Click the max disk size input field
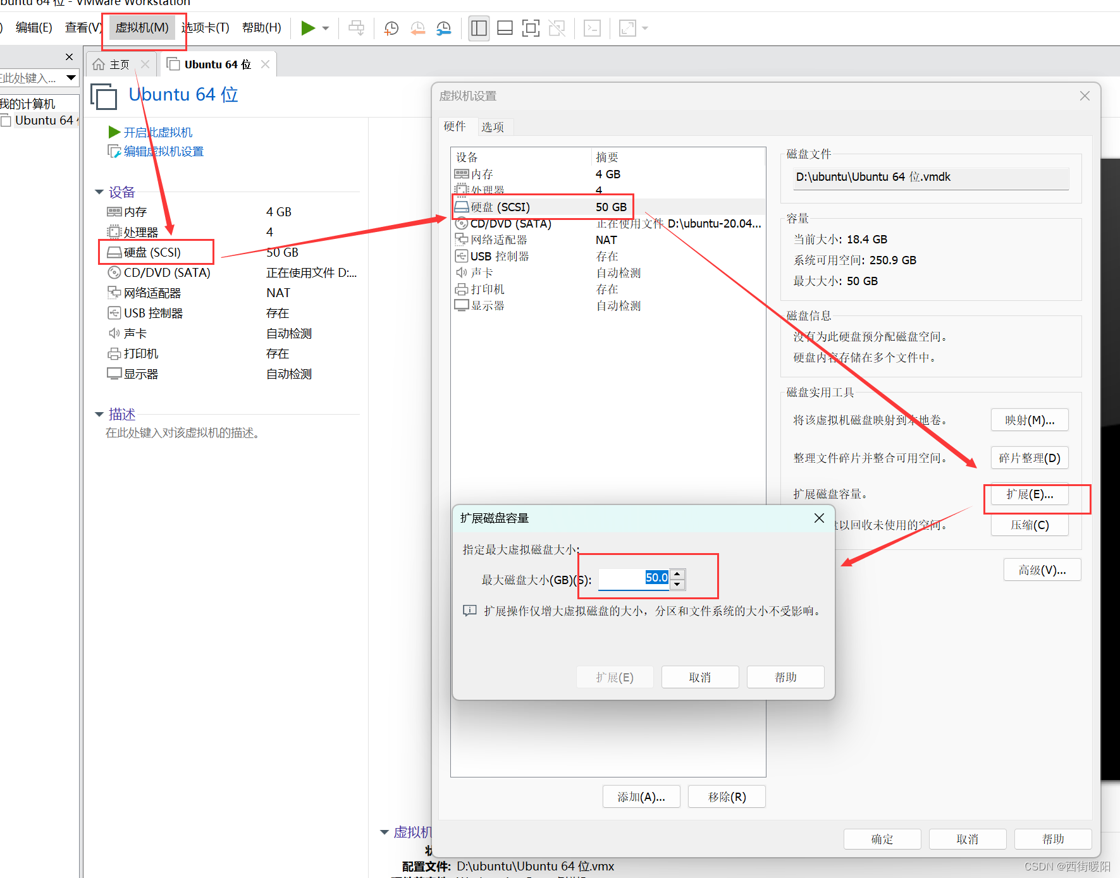The image size is (1120, 878). pos(634,578)
